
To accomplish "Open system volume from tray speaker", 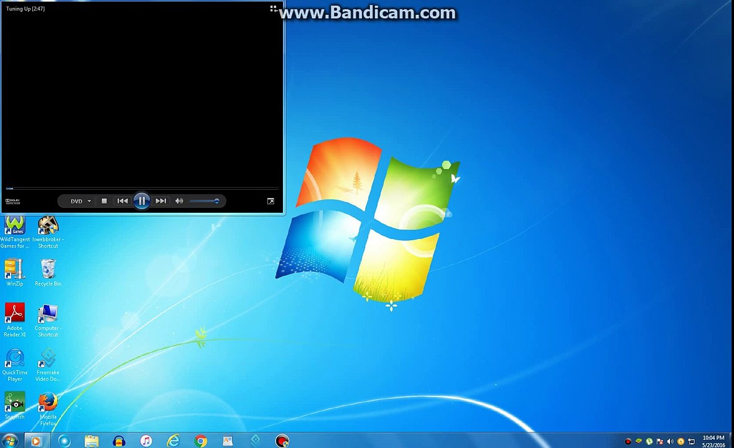I will (x=671, y=441).
